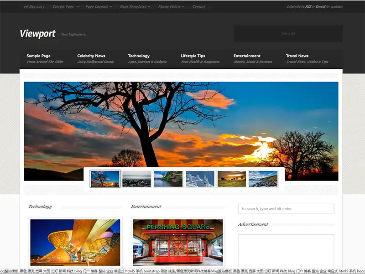Select the snowy trees thumbnail
Screen dimensions: 365x274
click(x=200, y=179)
